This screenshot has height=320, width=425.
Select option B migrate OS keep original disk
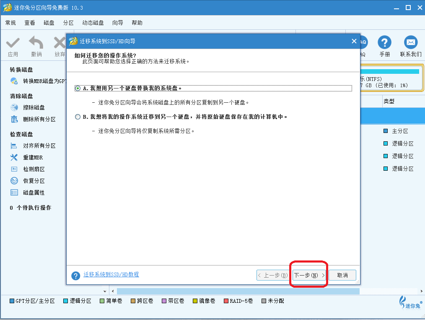click(78, 117)
